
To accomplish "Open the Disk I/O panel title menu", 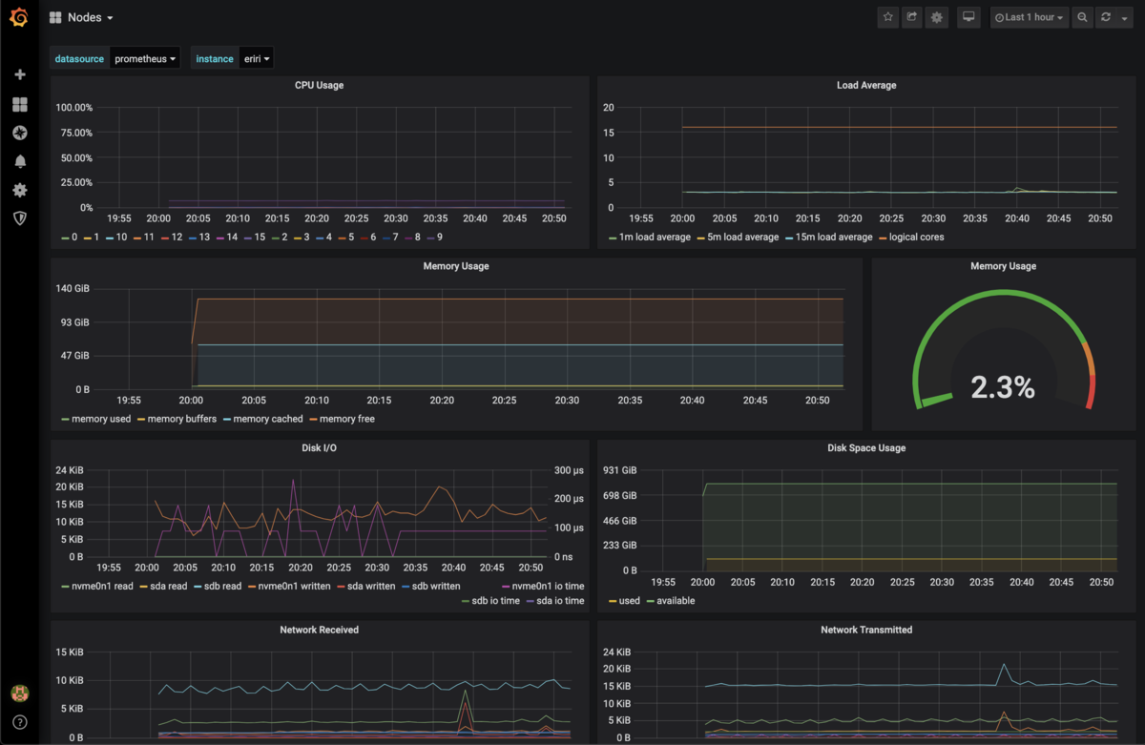I will (x=319, y=447).
